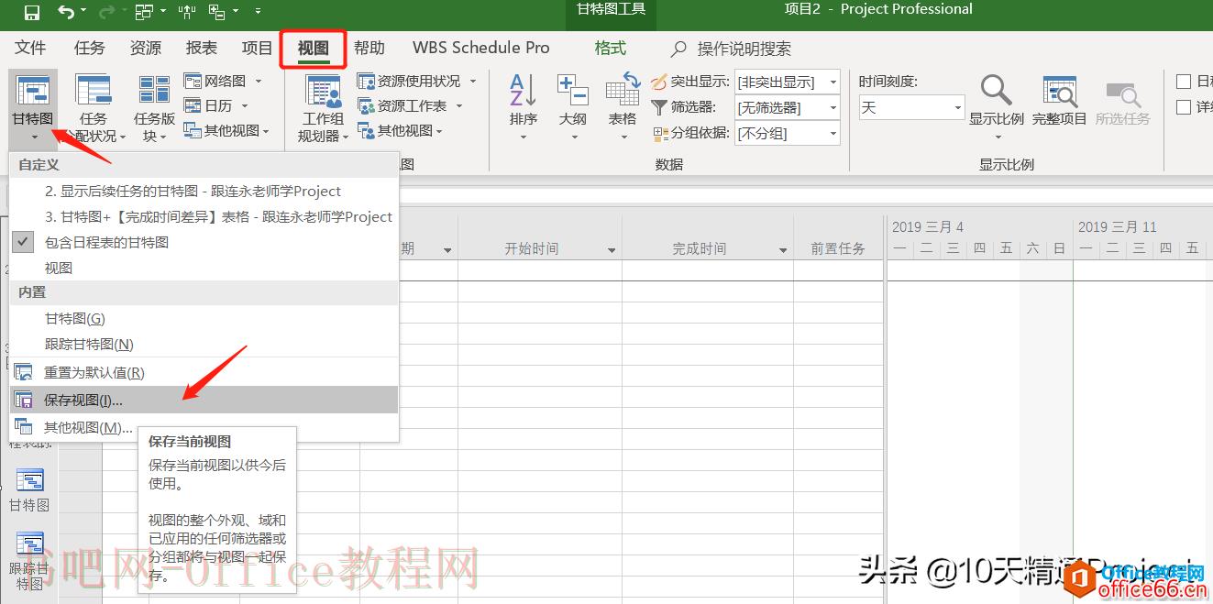Image resolution: width=1213 pixels, height=604 pixels.
Task: Click the search lightbulb icon
Action: (x=678, y=49)
